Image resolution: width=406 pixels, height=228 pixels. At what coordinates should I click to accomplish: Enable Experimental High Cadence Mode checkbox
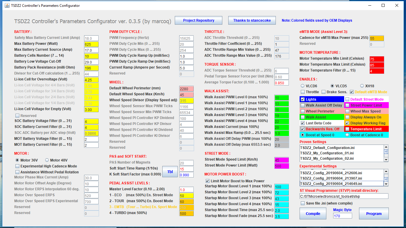(x=18, y=166)
